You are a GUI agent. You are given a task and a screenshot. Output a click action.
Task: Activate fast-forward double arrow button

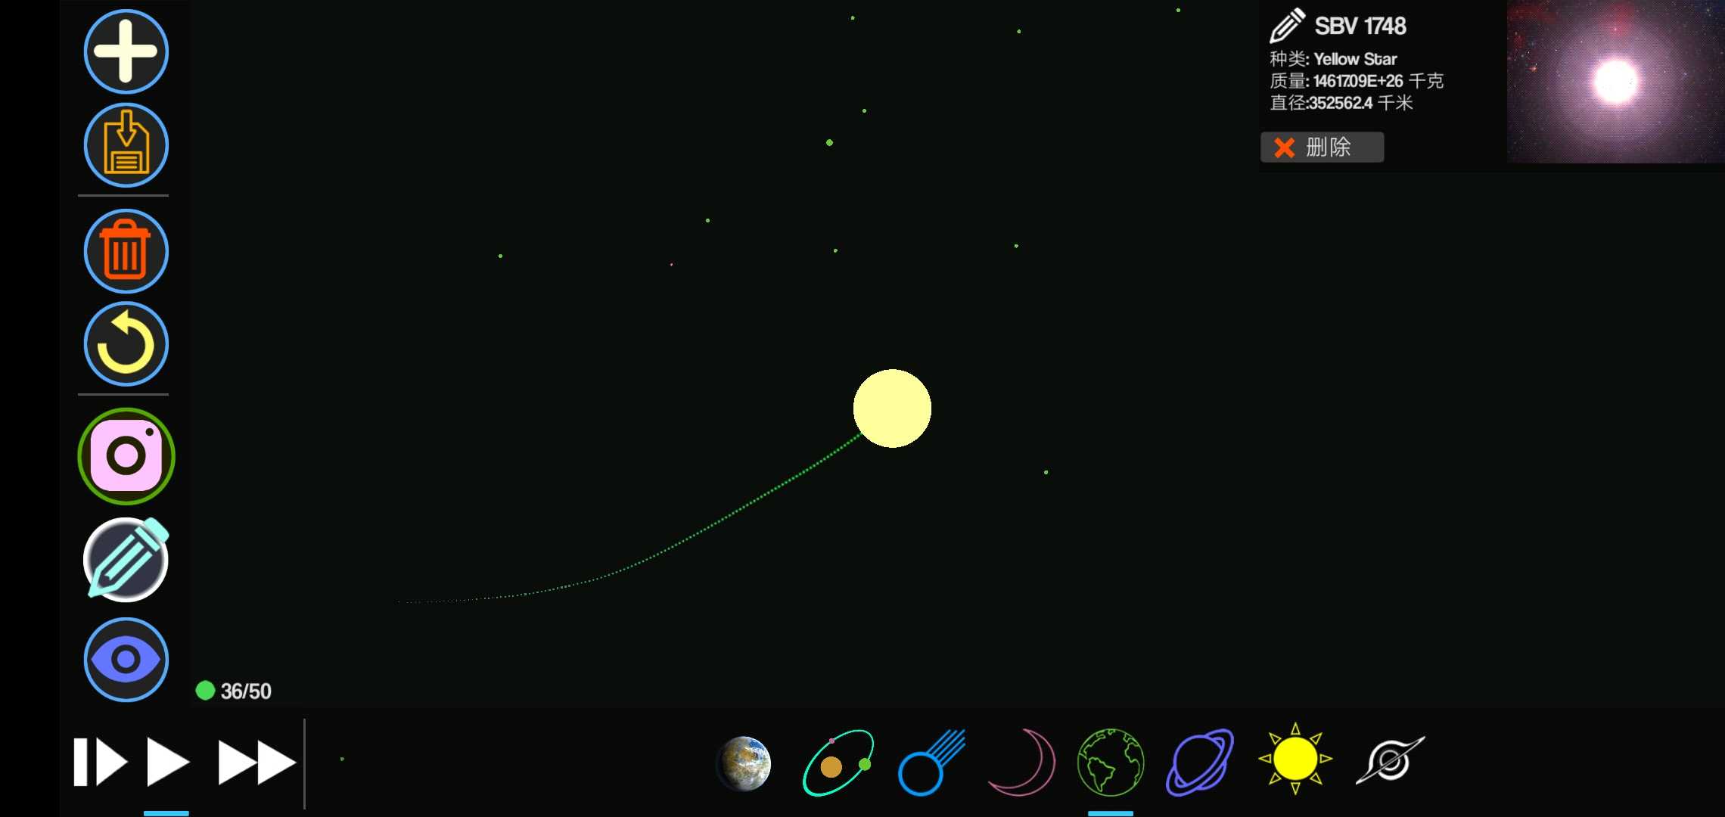click(256, 762)
